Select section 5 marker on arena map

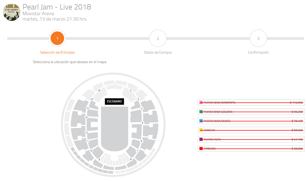click(x=142, y=123)
